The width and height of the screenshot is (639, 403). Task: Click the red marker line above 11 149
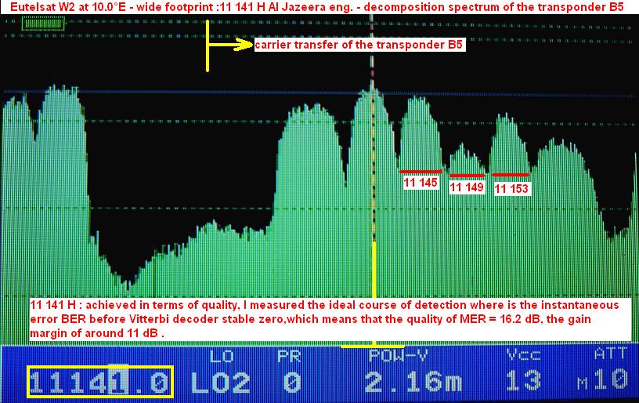point(467,175)
